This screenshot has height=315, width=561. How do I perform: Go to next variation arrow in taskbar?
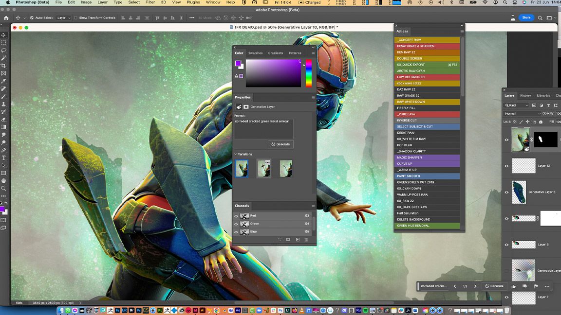pos(475,286)
